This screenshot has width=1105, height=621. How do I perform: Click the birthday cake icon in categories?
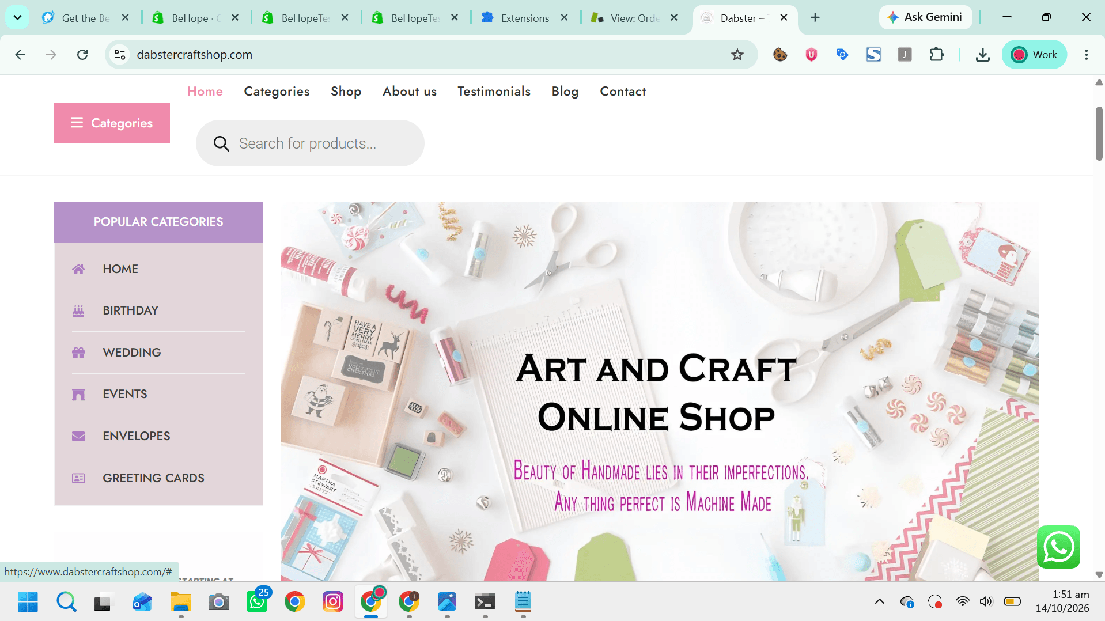[78, 311]
